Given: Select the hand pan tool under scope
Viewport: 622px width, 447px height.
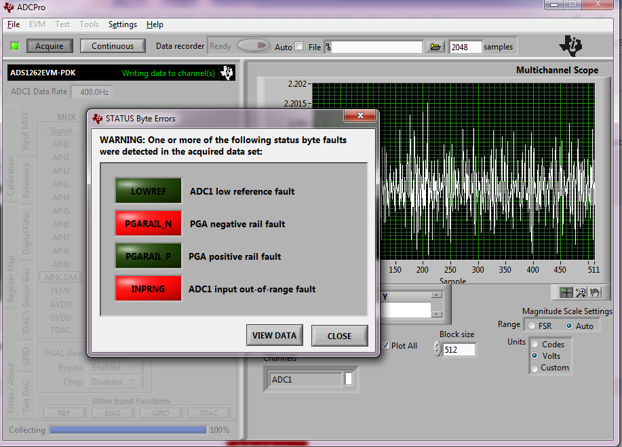Looking at the screenshot, I should [594, 293].
